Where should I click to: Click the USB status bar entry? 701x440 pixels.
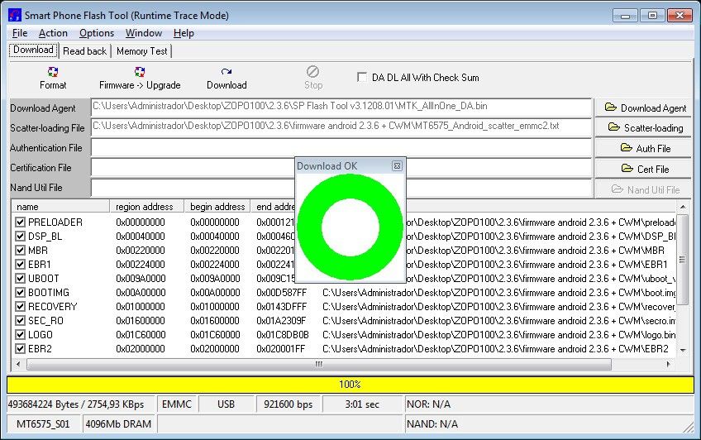(x=226, y=404)
